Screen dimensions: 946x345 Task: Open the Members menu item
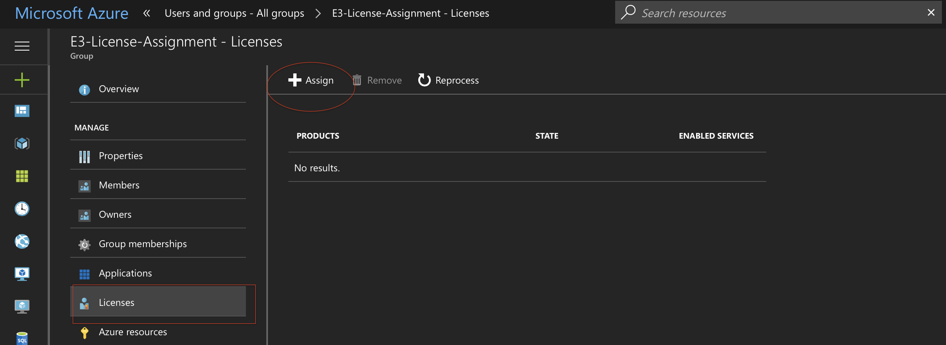[158, 185]
